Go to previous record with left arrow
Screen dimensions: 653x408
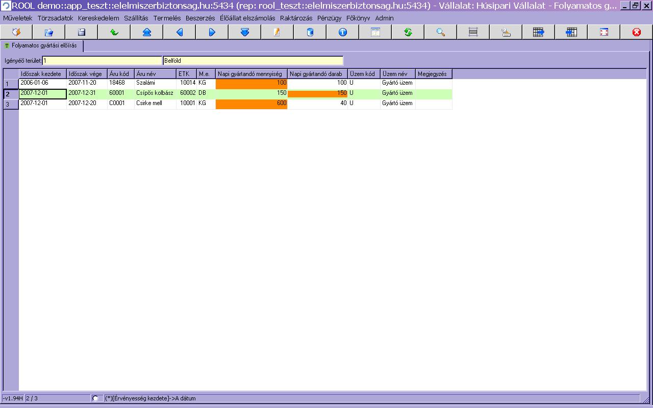tap(180, 32)
